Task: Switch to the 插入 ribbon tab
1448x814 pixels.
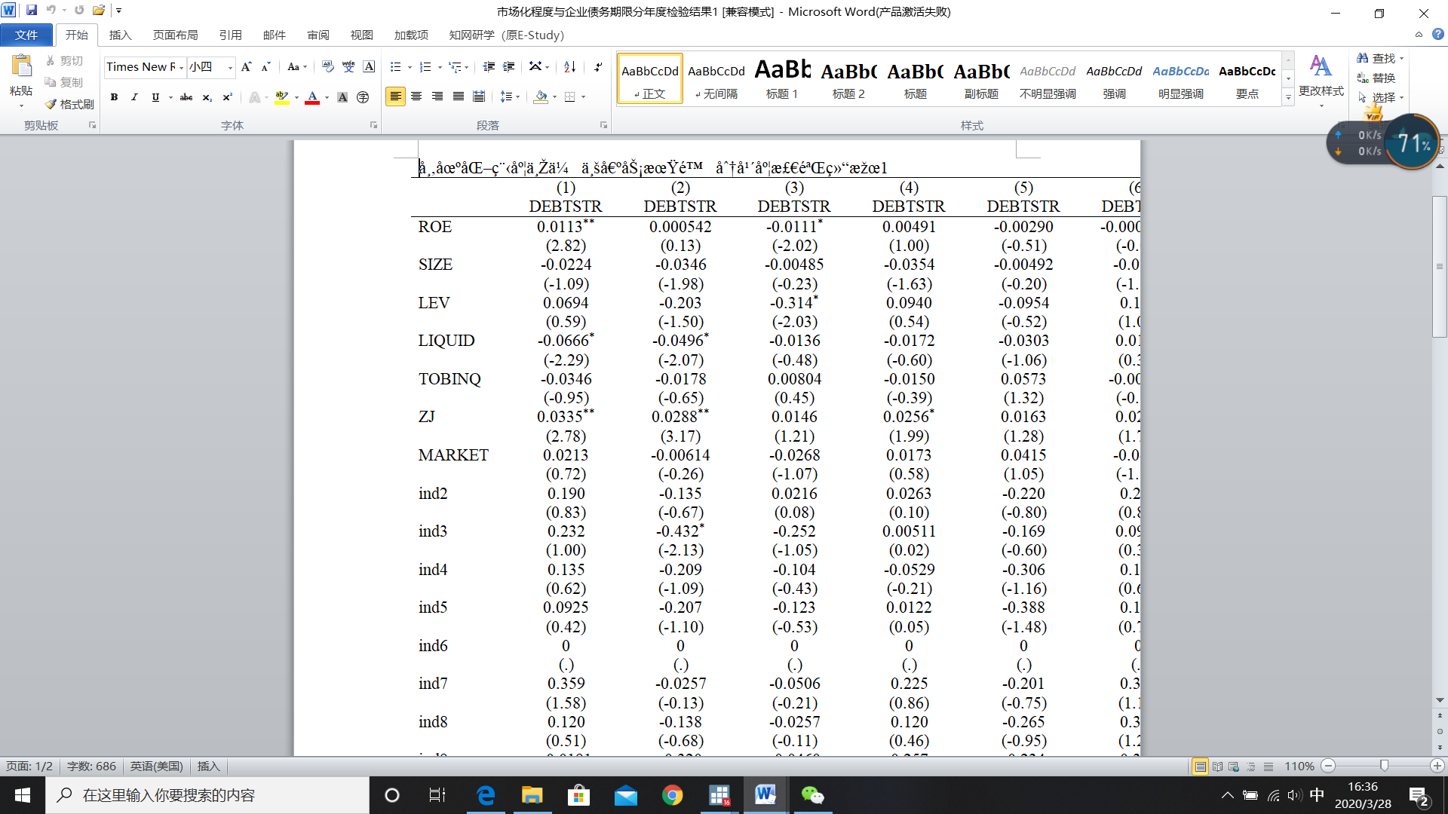Action: tap(120, 35)
